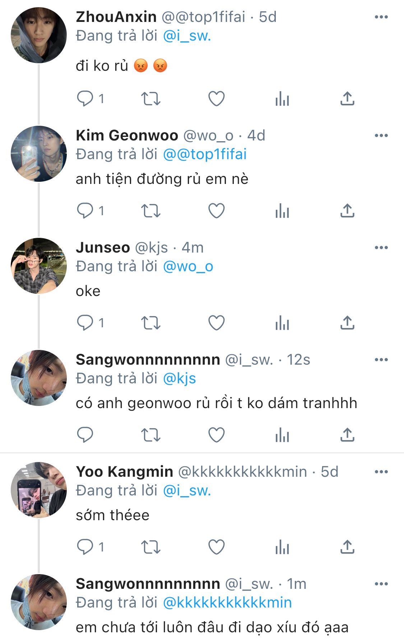Like Yoo Kangmin's 'sớm thếee' tweet
This screenshot has width=404, height=642.
click(217, 547)
